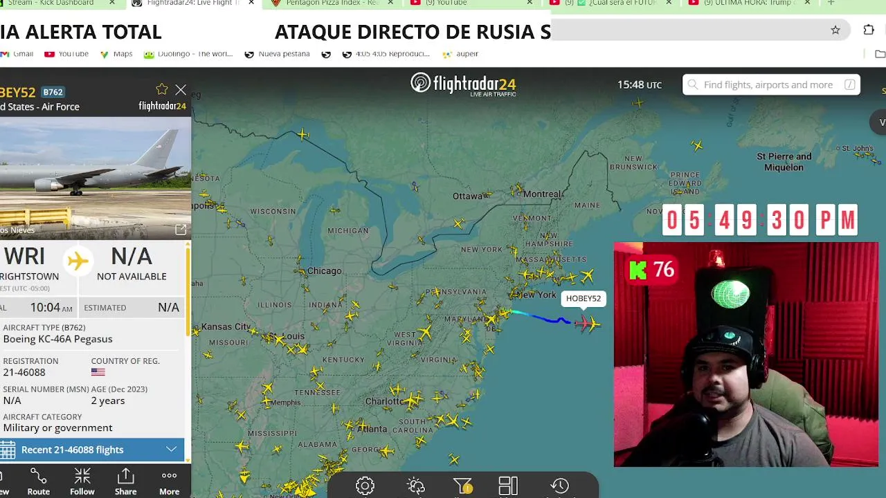Screen dimensions: 886x498
Task: Click the B762 aircraft type badge
Action: tap(53, 92)
